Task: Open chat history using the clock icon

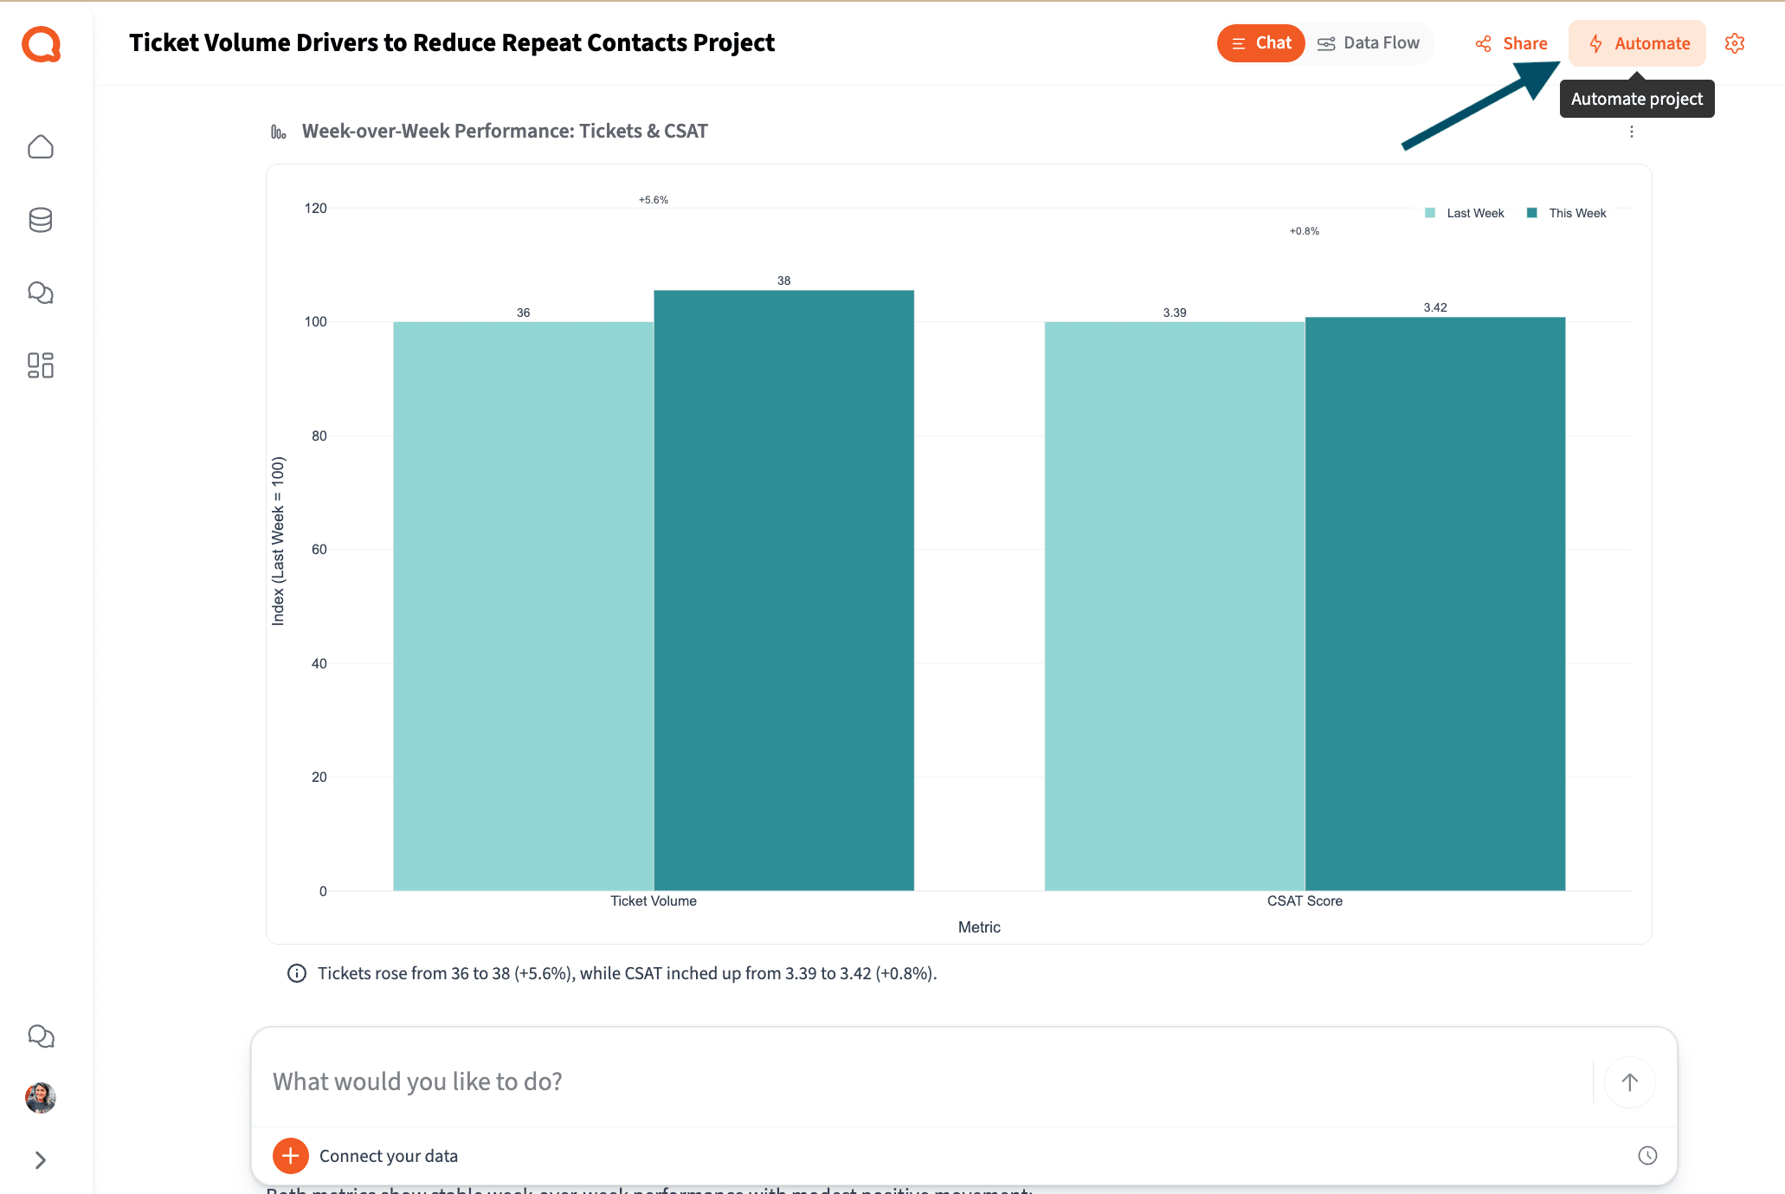Action: [x=1646, y=1155]
